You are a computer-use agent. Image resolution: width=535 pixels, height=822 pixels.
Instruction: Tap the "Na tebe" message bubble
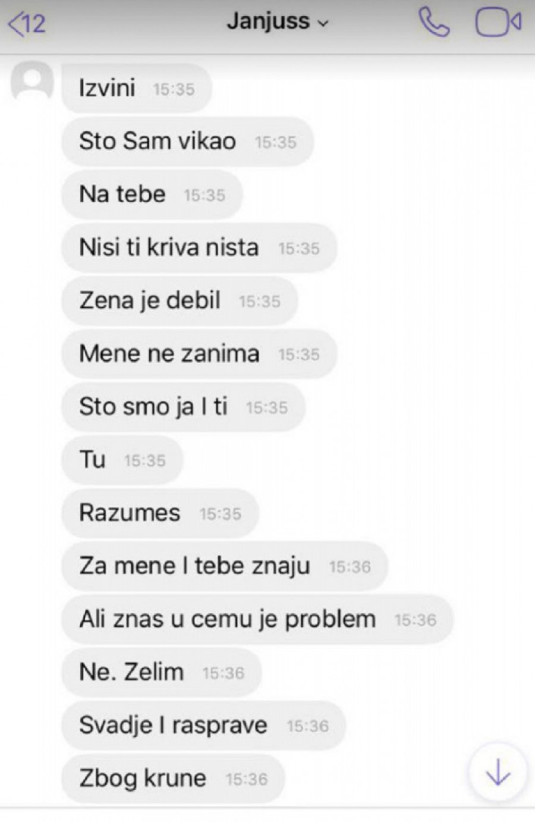[x=152, y=194]
